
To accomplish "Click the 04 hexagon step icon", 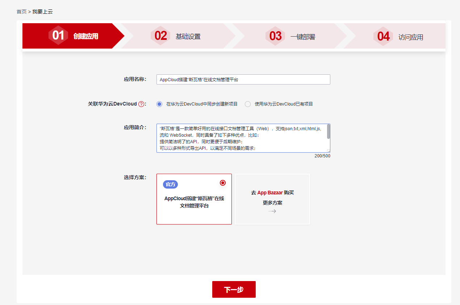I will tap(383, 36).
